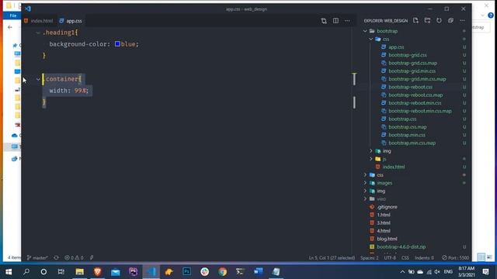Open bootstrap-reboot.css file
The image size is (497, 279).
tap(410, 87)
